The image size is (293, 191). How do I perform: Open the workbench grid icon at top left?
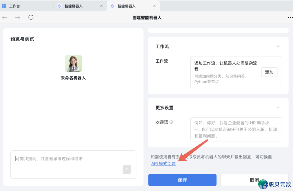click(x=4, y=6)
